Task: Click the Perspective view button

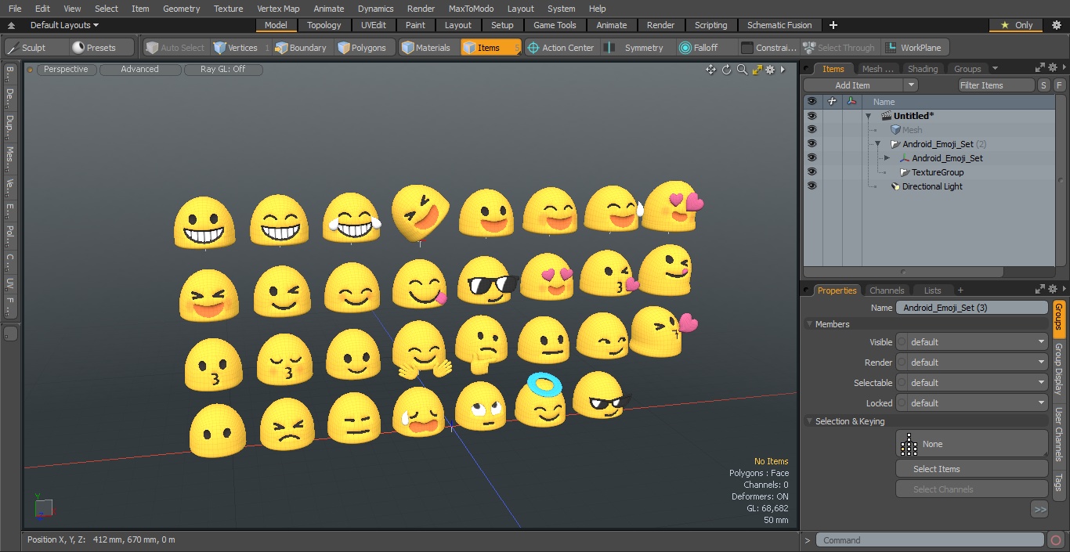Action: (x=66, y=70)
